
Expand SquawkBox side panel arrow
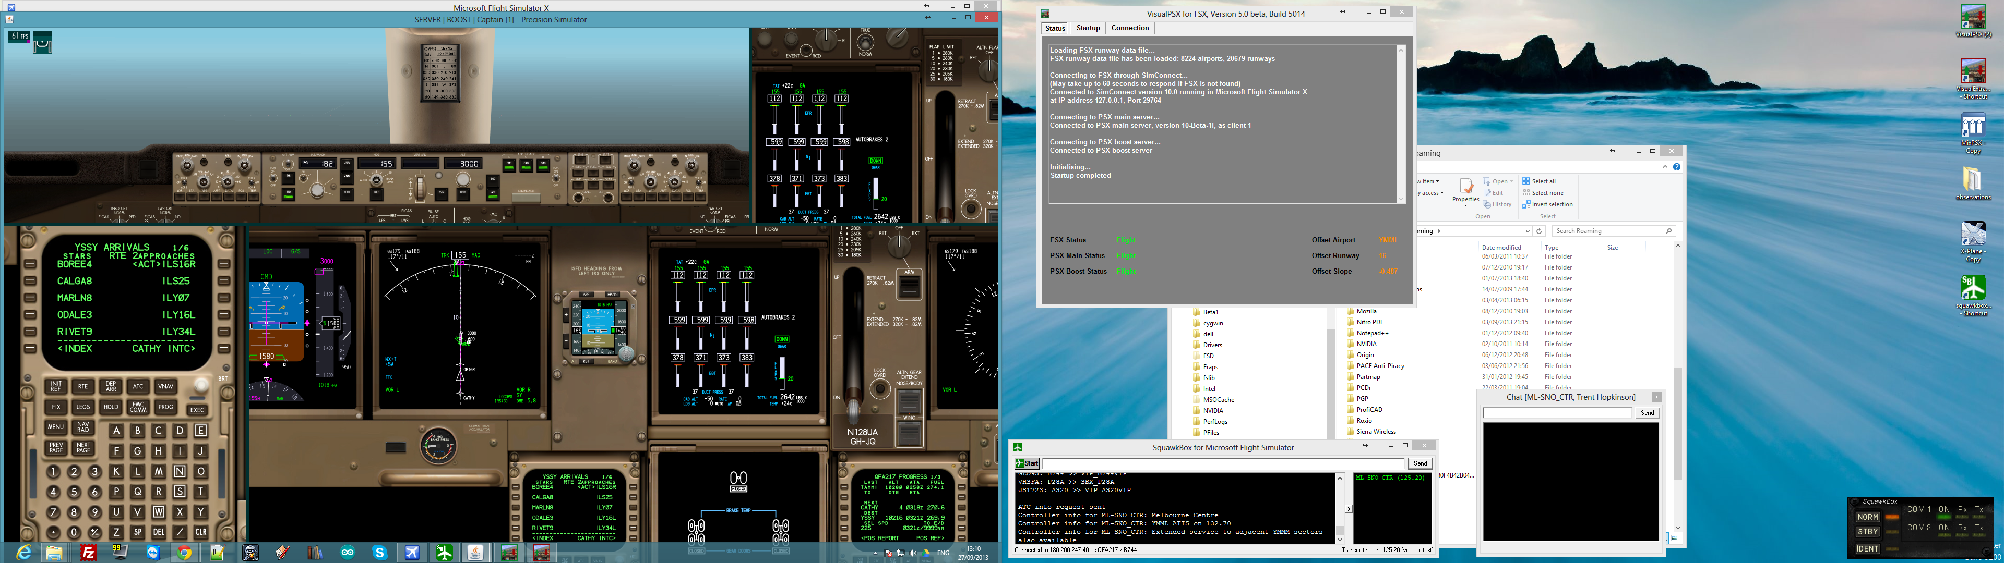(x=1348, y=509)
